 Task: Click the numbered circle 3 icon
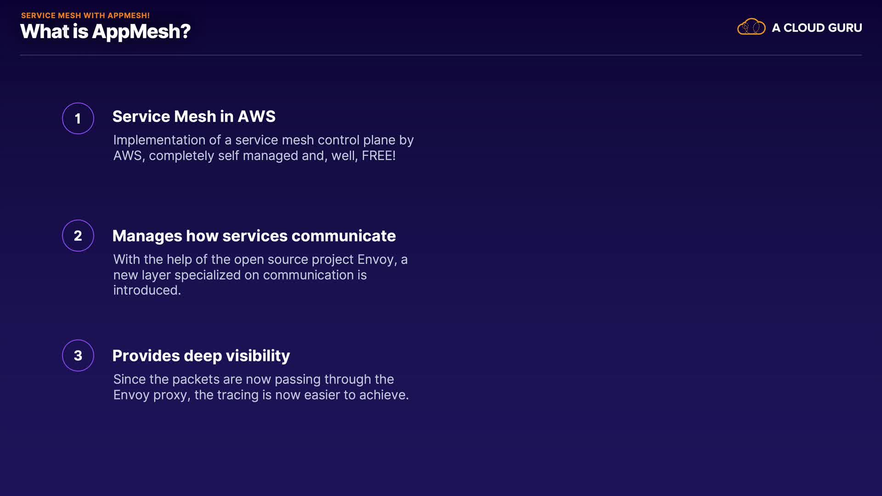78,355
